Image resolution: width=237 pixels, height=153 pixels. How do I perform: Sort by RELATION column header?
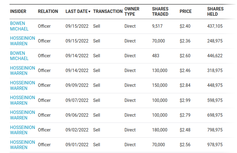(48, 11)
